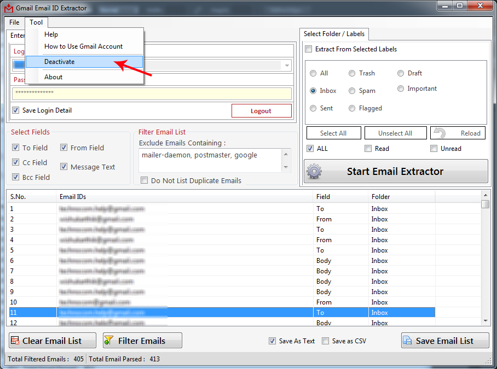
Task: Toggle the ALL messages checkbox
Action: 310,149
